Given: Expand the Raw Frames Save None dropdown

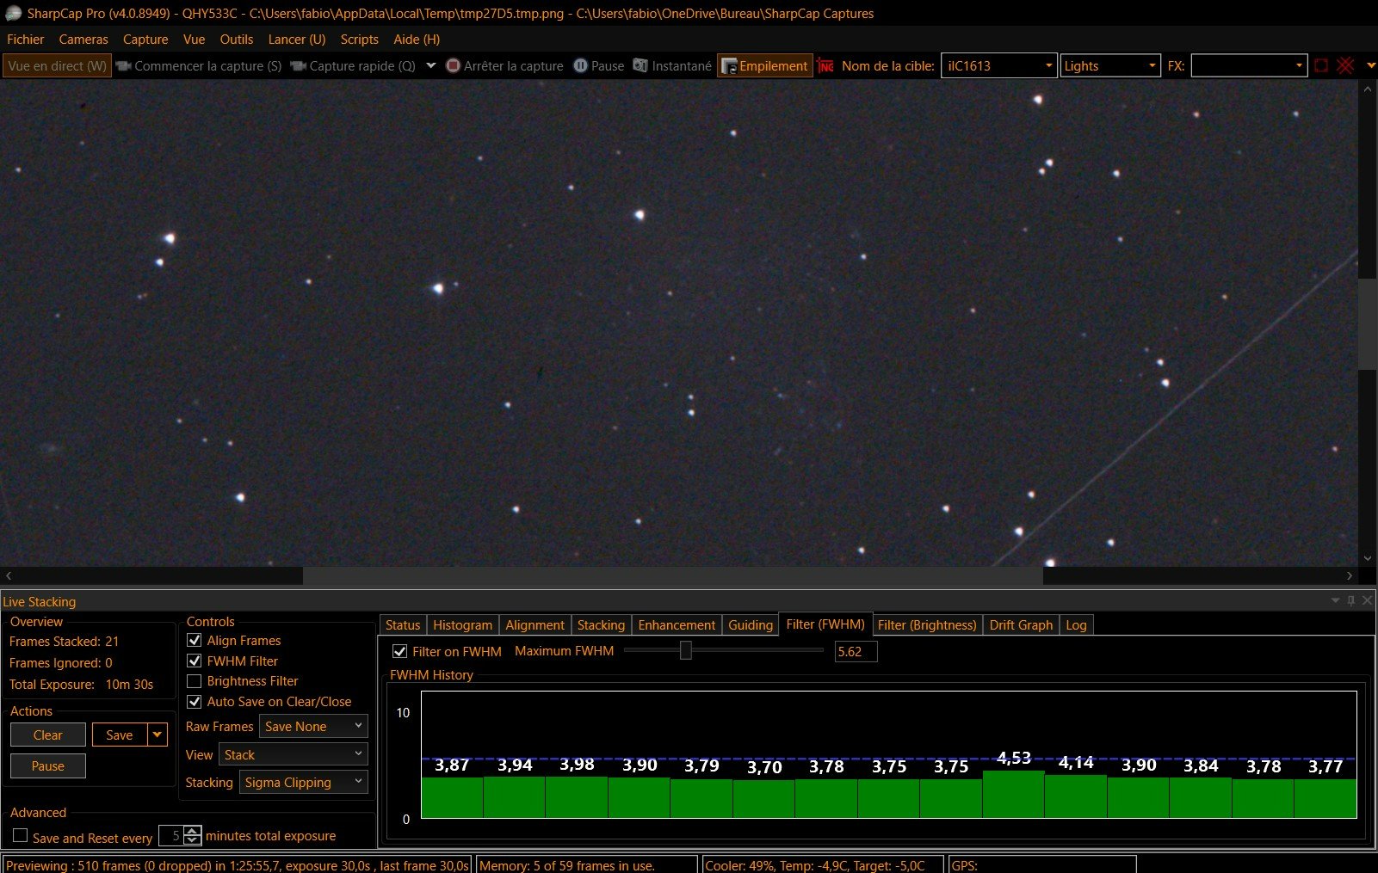Looking at the screenshot, I should point(313,727).
